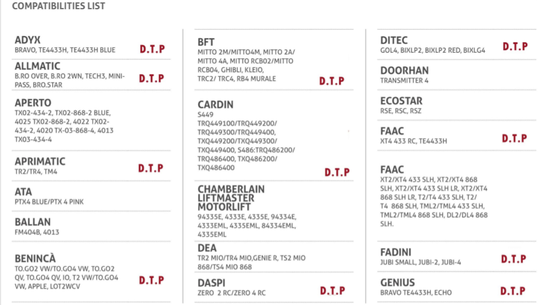This screenshot has width=547, height=305.
Task: Select the CHAMBERLAIN LIFTMASTER MOTORLIFT heading
Action: 231,198
